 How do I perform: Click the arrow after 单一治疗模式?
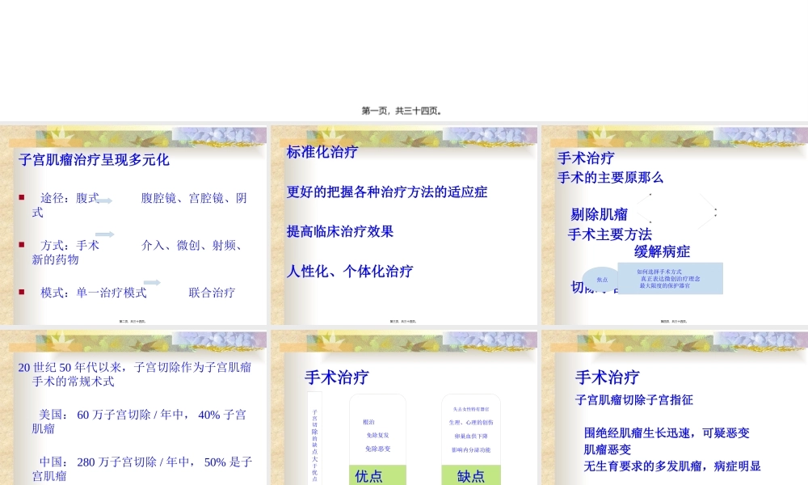(152, 283)
